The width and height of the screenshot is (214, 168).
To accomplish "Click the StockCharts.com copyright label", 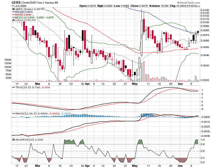I will click(x=189, y=3).
